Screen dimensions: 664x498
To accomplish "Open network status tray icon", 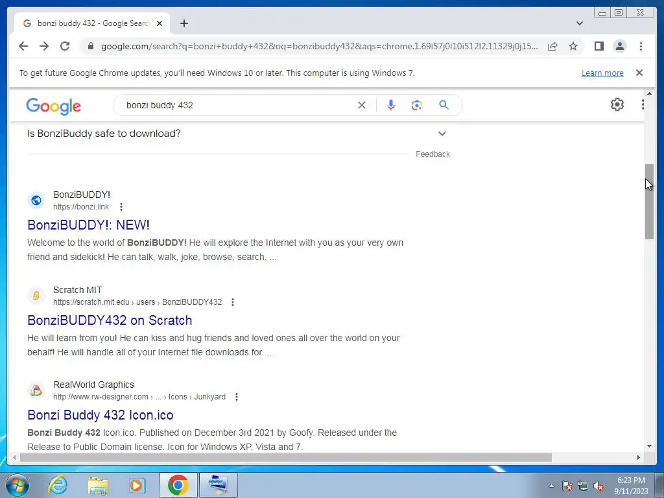I will pyautogui.click(x=583, y=486).
